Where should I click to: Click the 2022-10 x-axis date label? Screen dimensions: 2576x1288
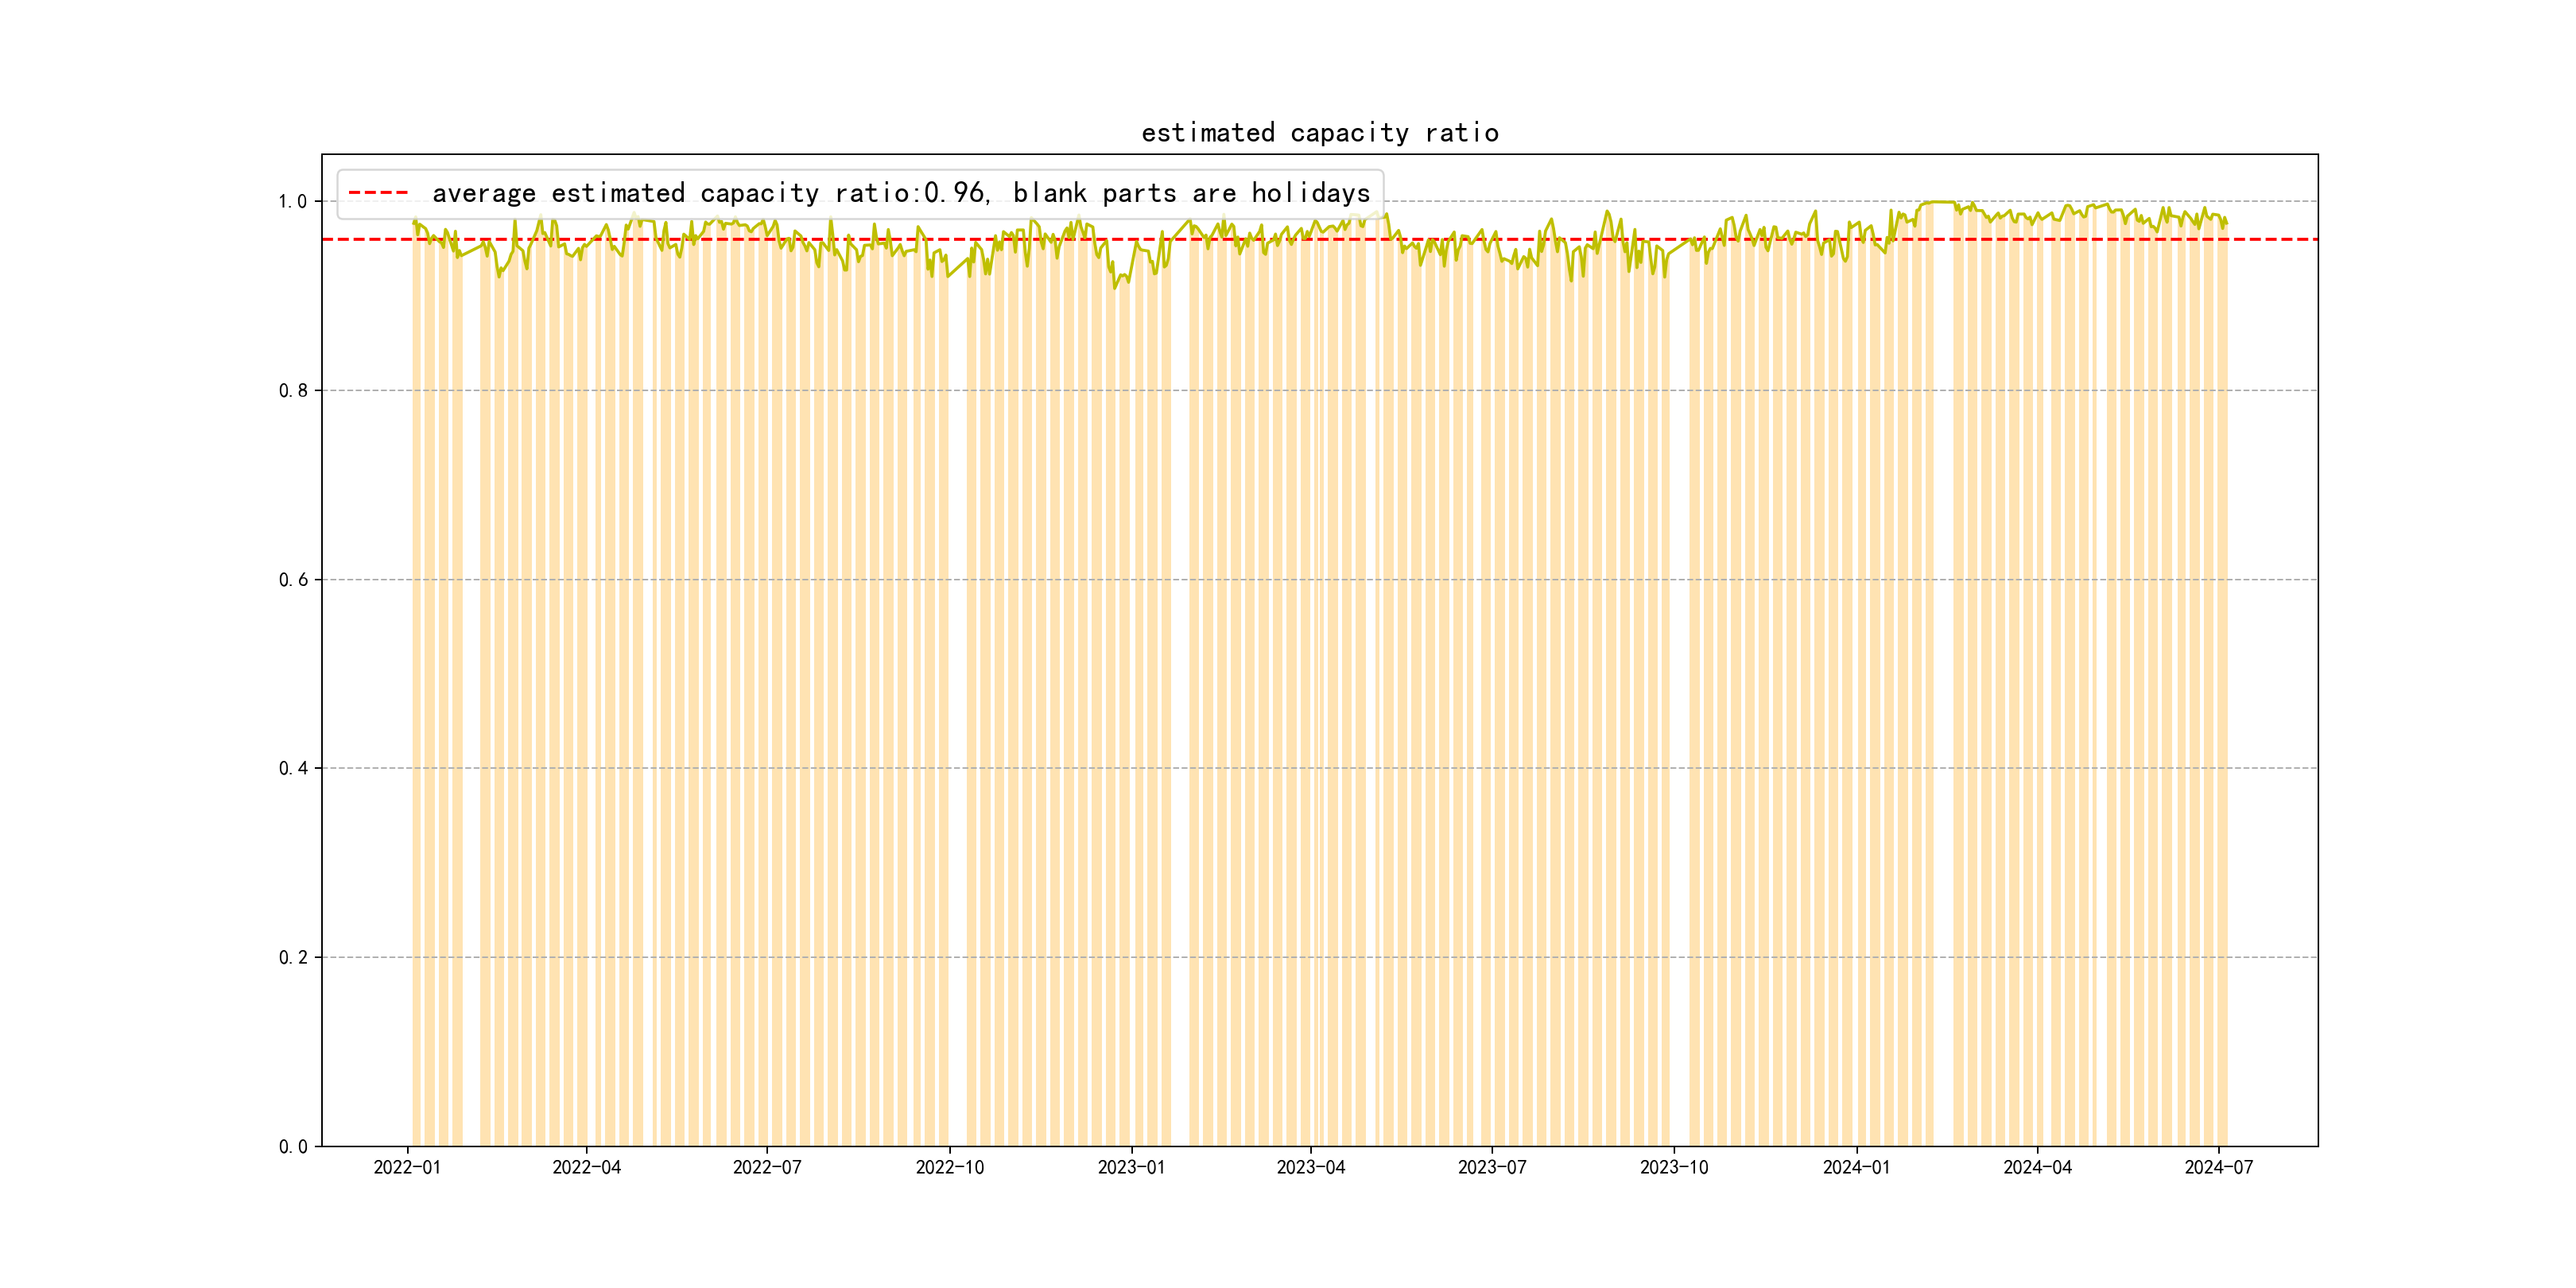[x=949, y=1167]
